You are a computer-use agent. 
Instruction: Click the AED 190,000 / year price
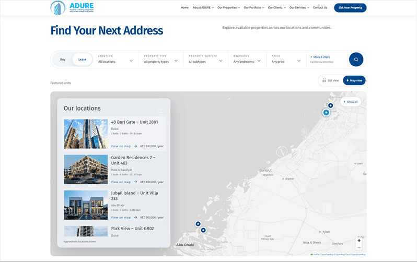point(152,182)
